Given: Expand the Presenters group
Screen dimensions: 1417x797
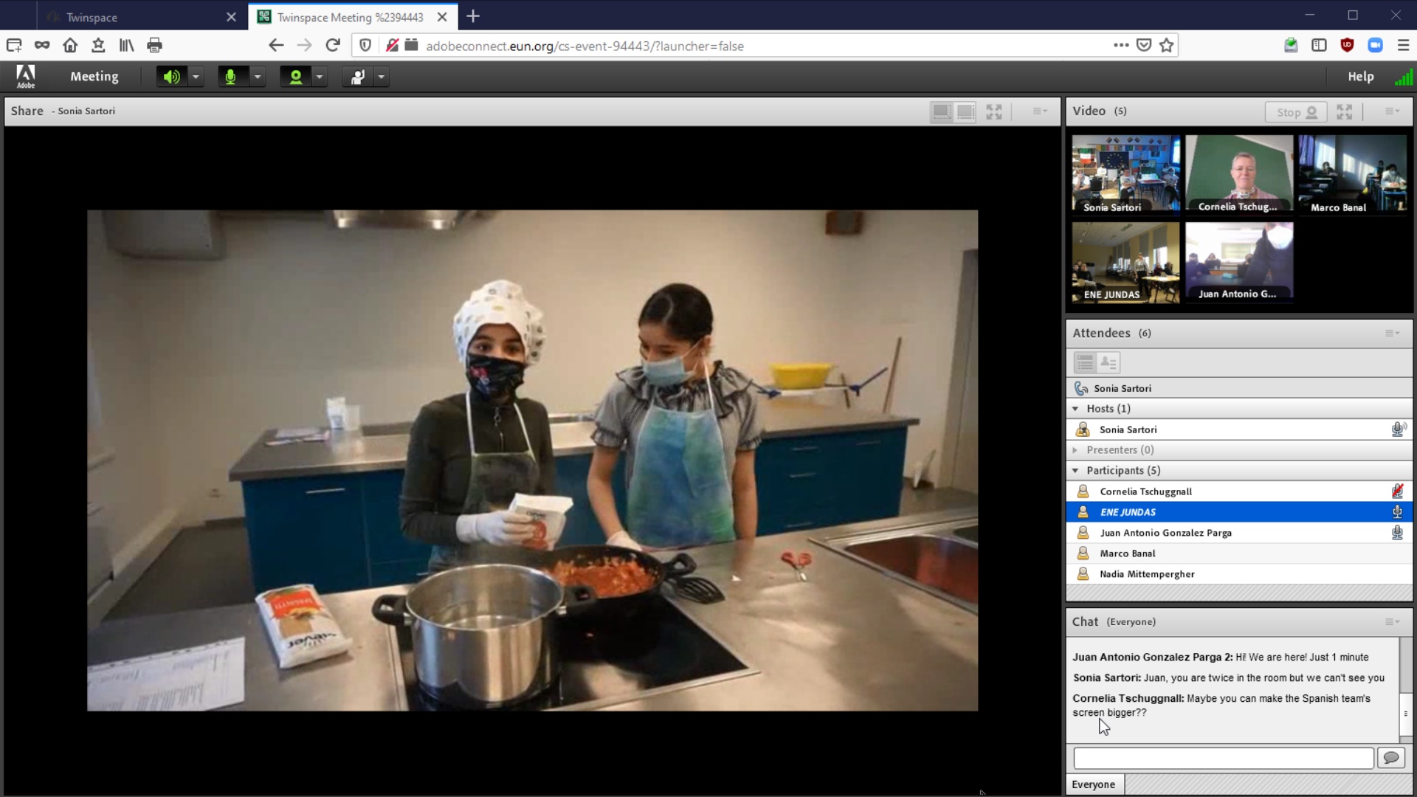Looking at the screenshot, I should coord(1075,450).
